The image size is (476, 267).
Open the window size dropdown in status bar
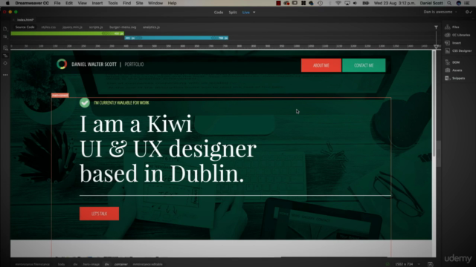pyautogui.click(x=419, y=264)
